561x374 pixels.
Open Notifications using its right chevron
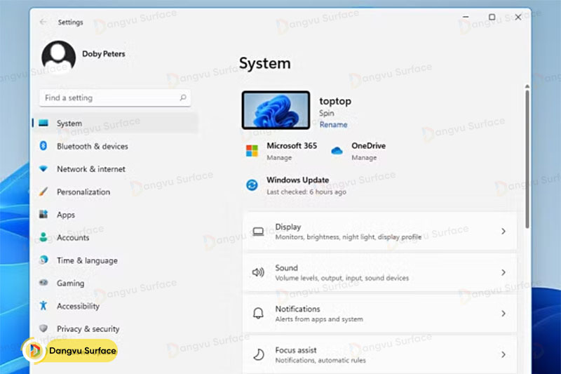point(503,314)
